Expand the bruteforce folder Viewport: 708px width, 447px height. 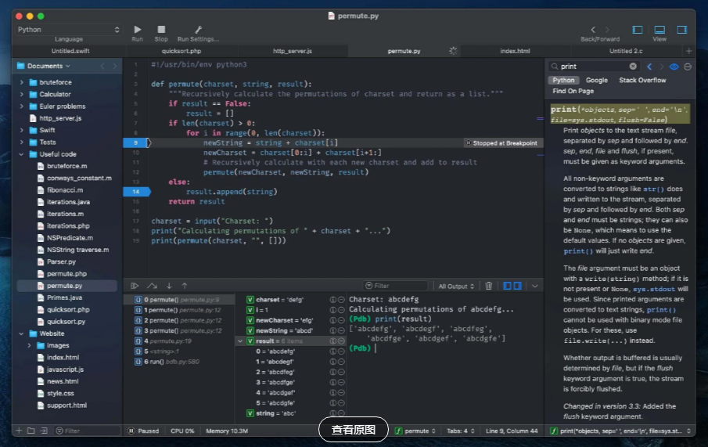(22, 82)
